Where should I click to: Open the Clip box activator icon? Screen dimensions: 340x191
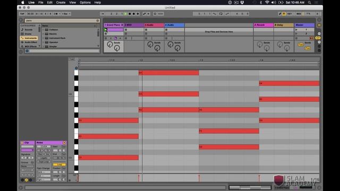[22, 143]
